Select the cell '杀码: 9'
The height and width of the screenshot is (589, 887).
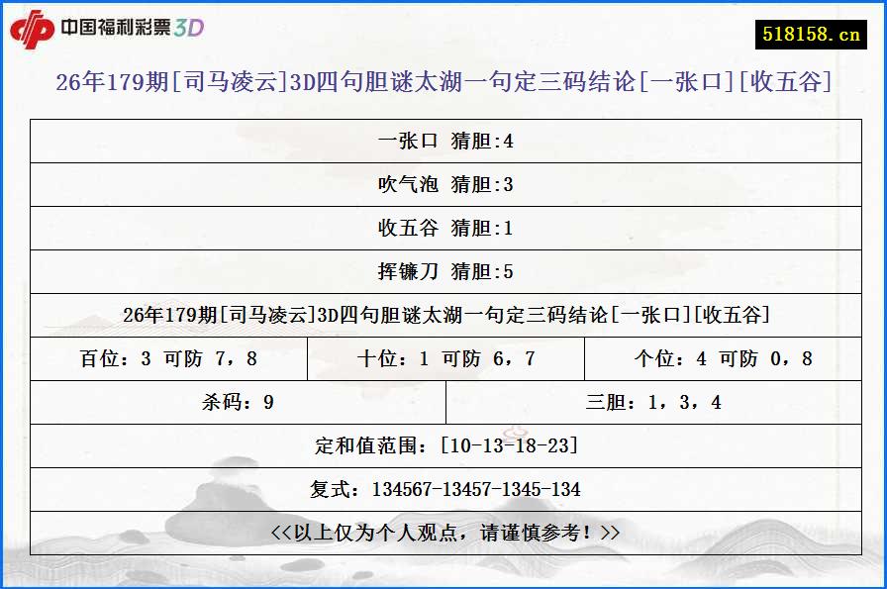(x=239, y=402)
